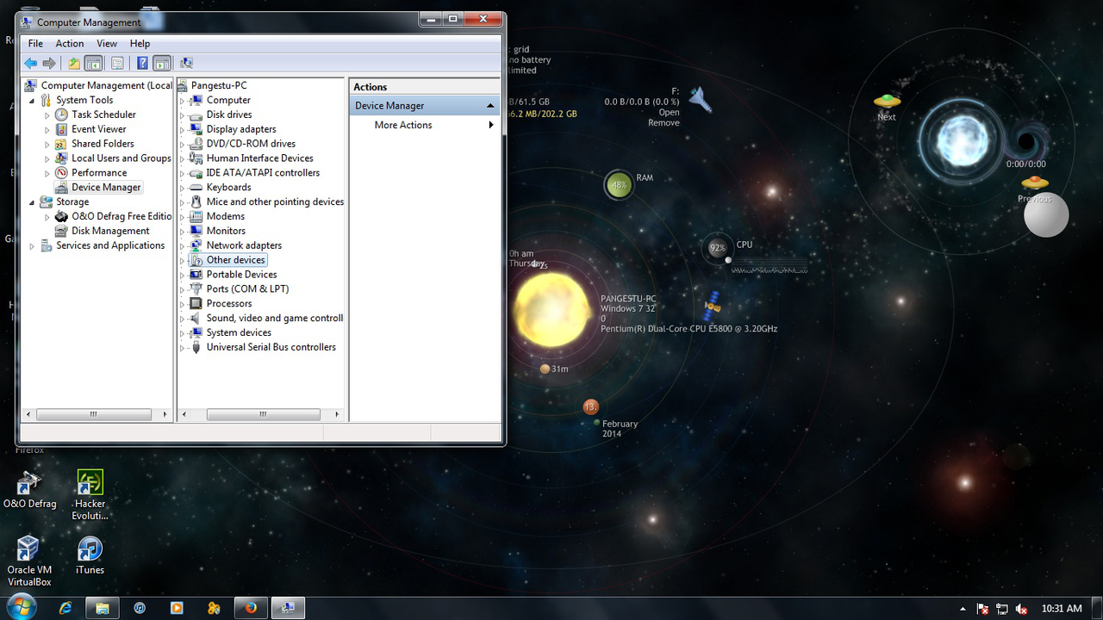The image size is (1103, 620).
Task: Select the Other devices category
Action: tap(235, 260)
